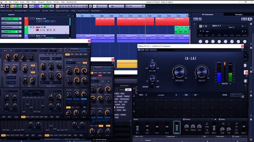Click the IA-LA1 Make Up knob
Image resolution: width=254 pixels, height=142 pixels.
coord(202,72)
